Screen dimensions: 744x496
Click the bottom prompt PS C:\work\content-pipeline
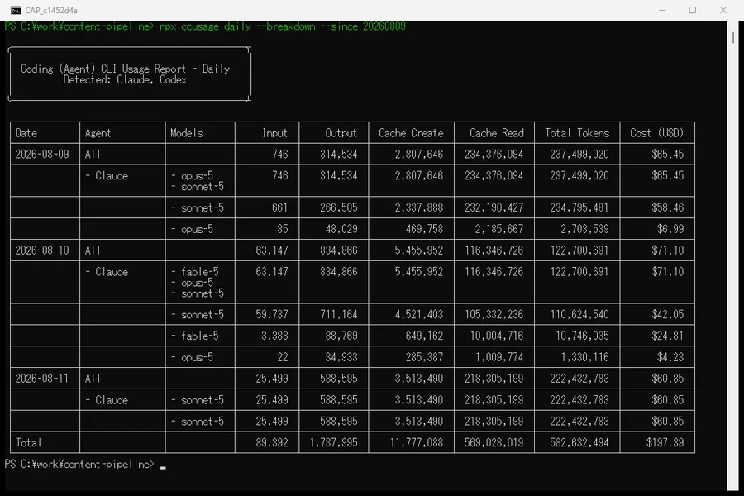coord(79,465)
